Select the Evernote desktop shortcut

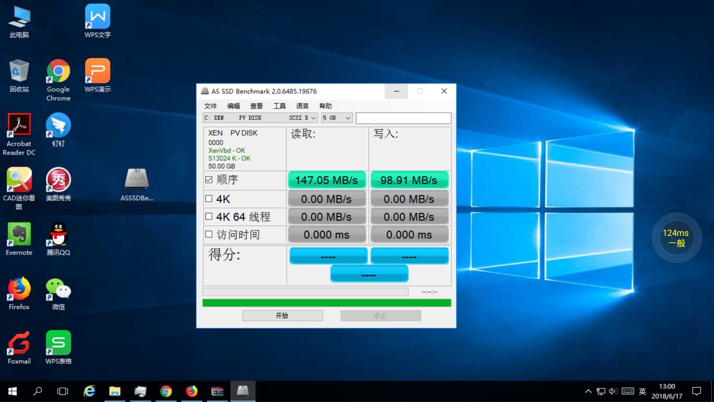click(19, 239)
